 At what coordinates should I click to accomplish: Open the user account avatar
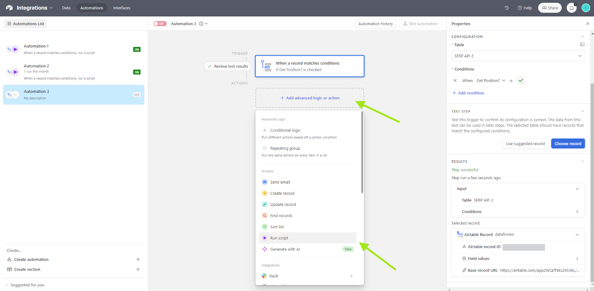tap(586, 8)
